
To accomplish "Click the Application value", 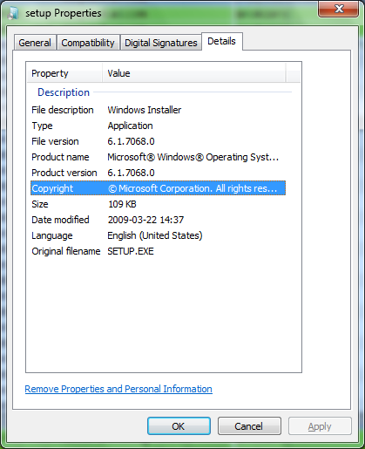I will pyautogui.click(x=130, y=126).
